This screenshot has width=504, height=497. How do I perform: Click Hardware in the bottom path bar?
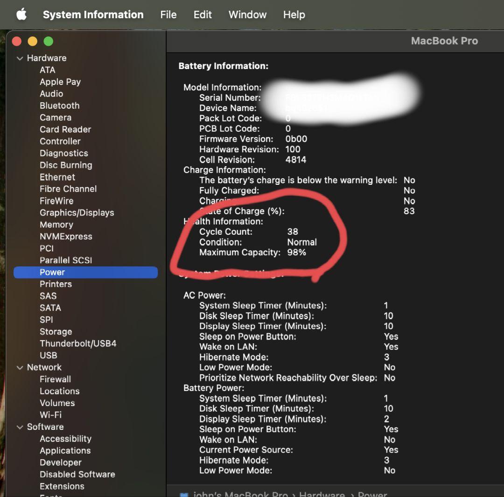point(322,494)
